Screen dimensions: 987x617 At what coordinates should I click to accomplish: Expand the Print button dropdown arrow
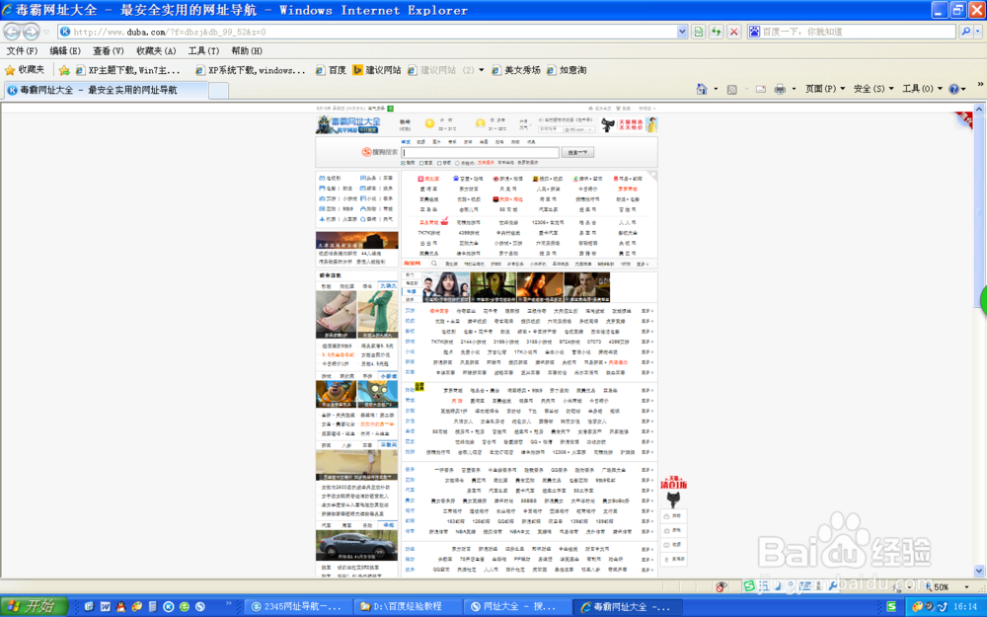point(794,89)
